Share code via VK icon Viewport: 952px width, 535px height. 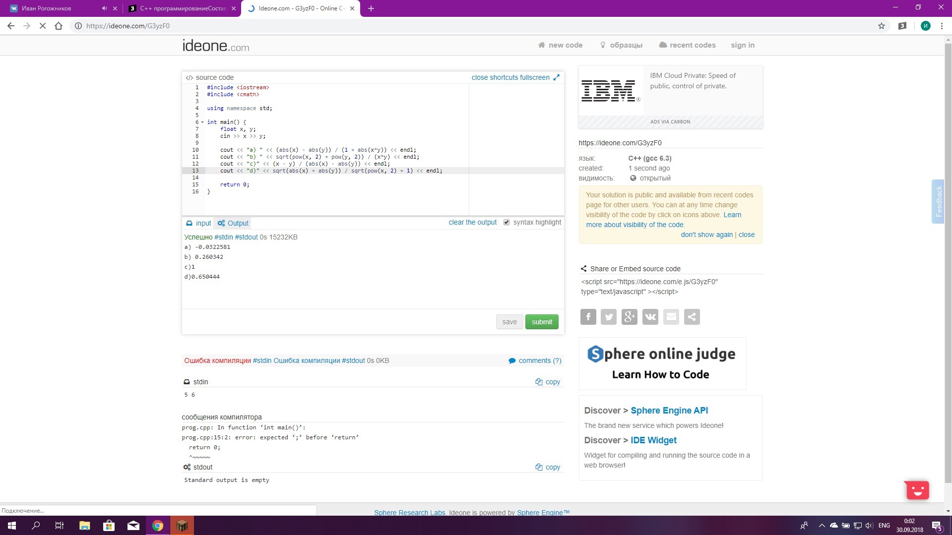(650, 317)
